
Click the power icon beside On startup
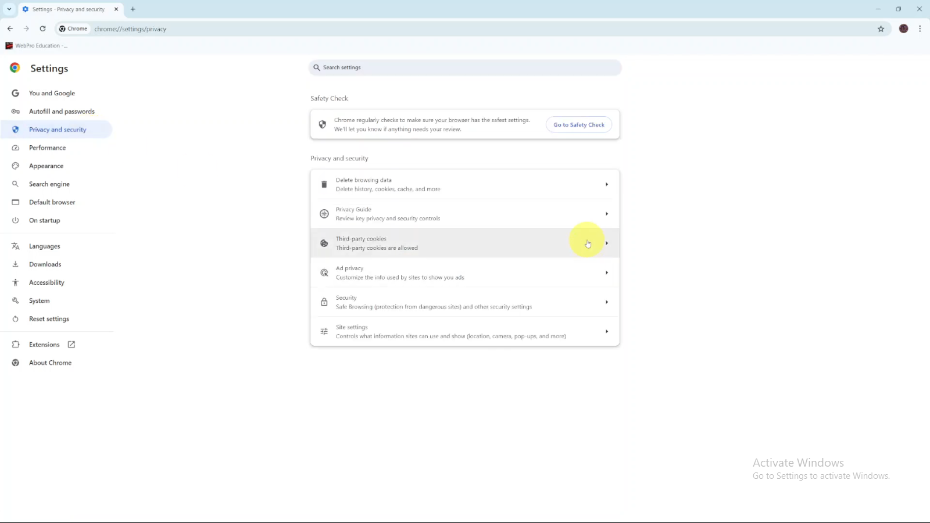[16, 220]
